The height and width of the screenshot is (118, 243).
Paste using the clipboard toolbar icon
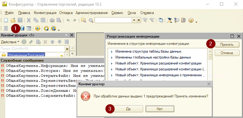point(43,20)
